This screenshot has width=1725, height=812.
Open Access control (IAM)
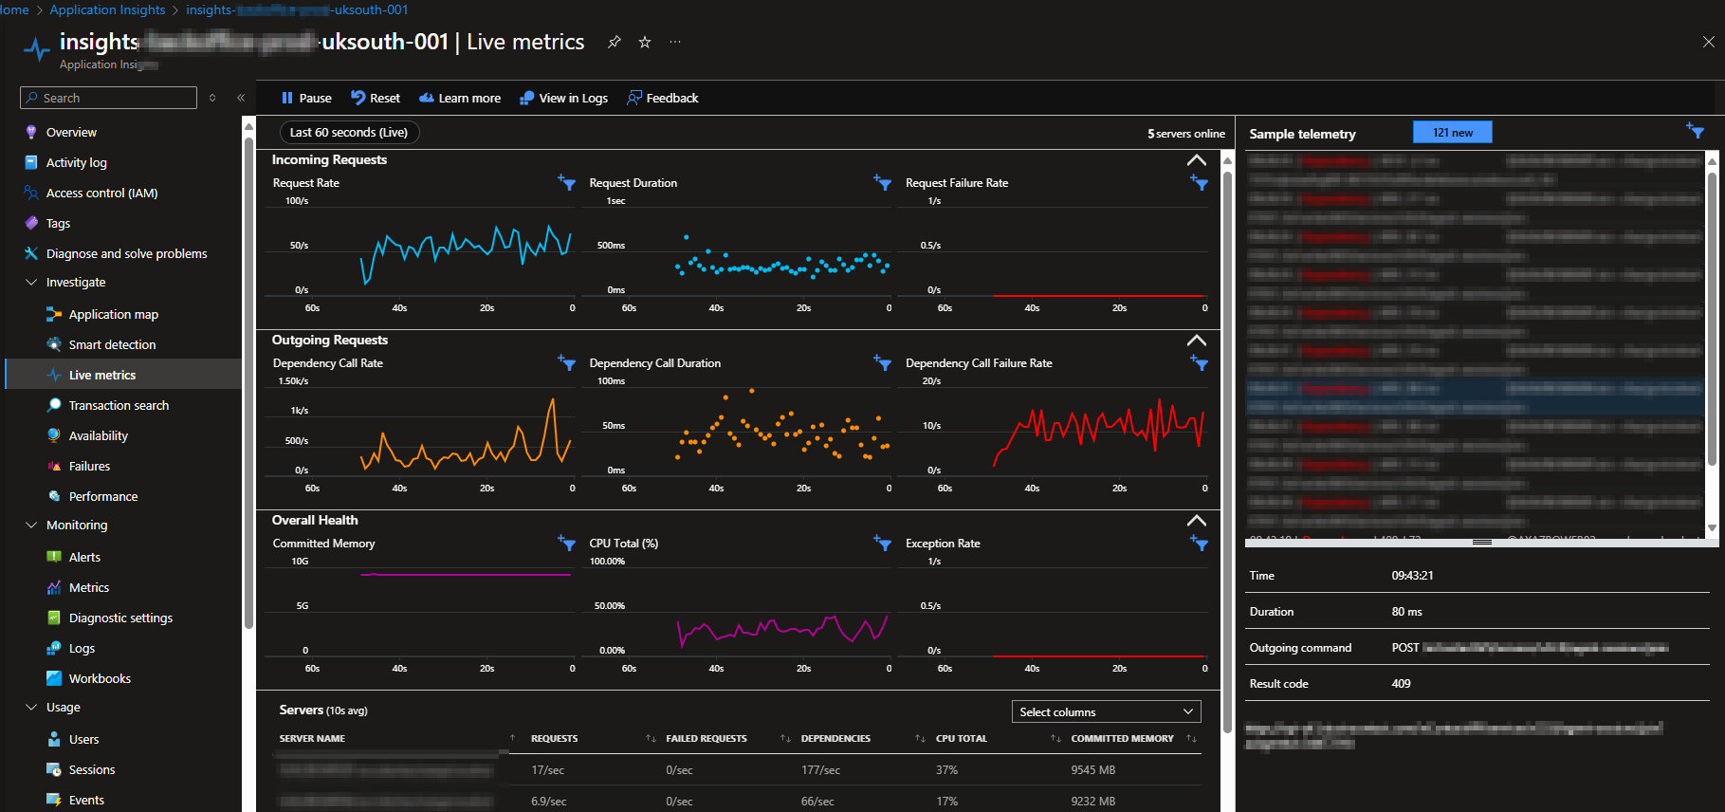[x=101, y=193]
